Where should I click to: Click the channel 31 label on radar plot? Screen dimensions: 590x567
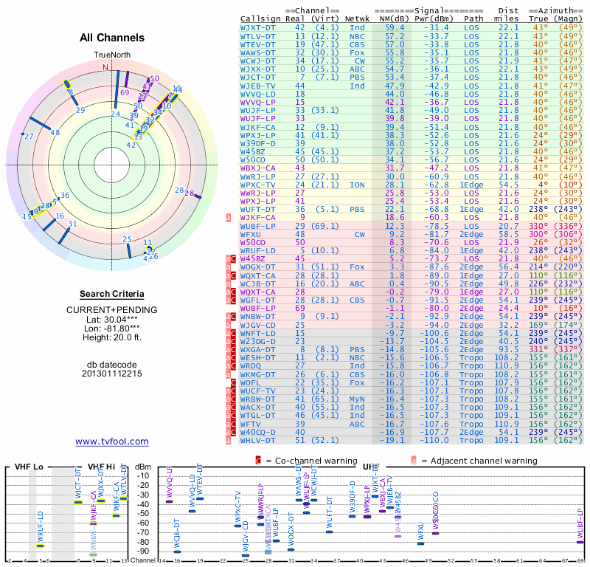tap(72, 224)
